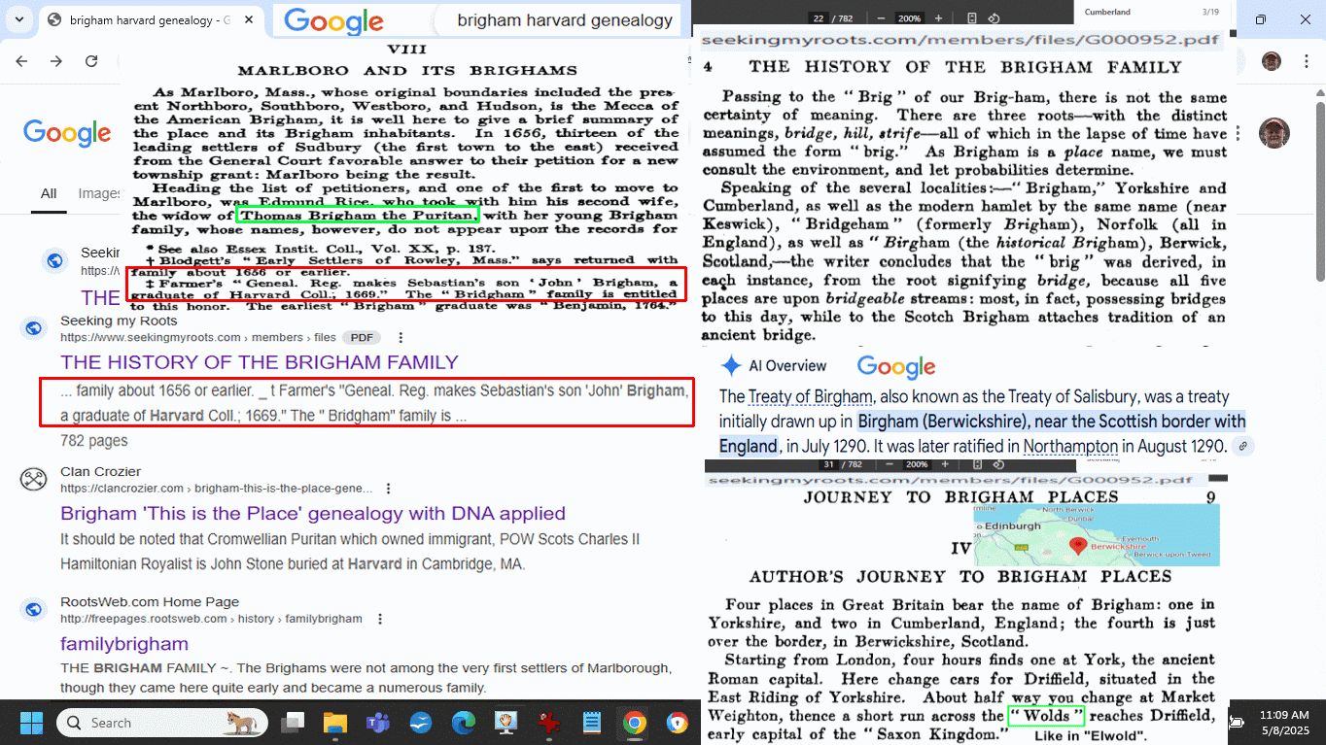Click the PDF fit-to-page icon
The image size is (1326, 745).
pyautogui.click(x=972, y=17)
